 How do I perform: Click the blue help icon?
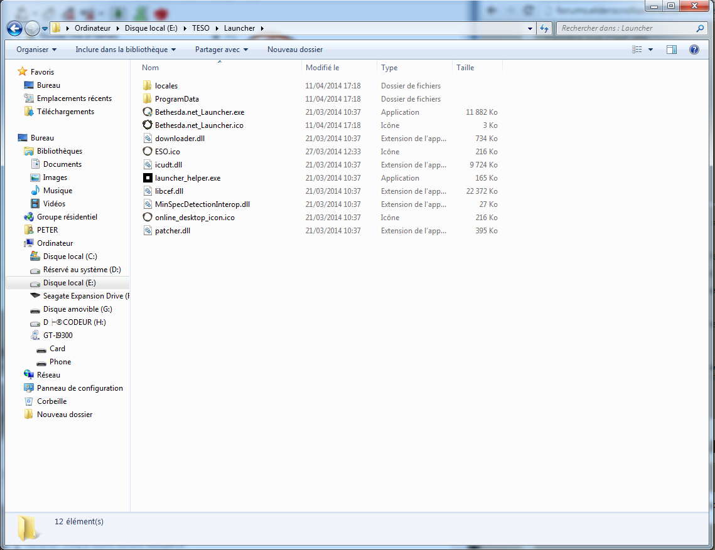tap(694, 49)
